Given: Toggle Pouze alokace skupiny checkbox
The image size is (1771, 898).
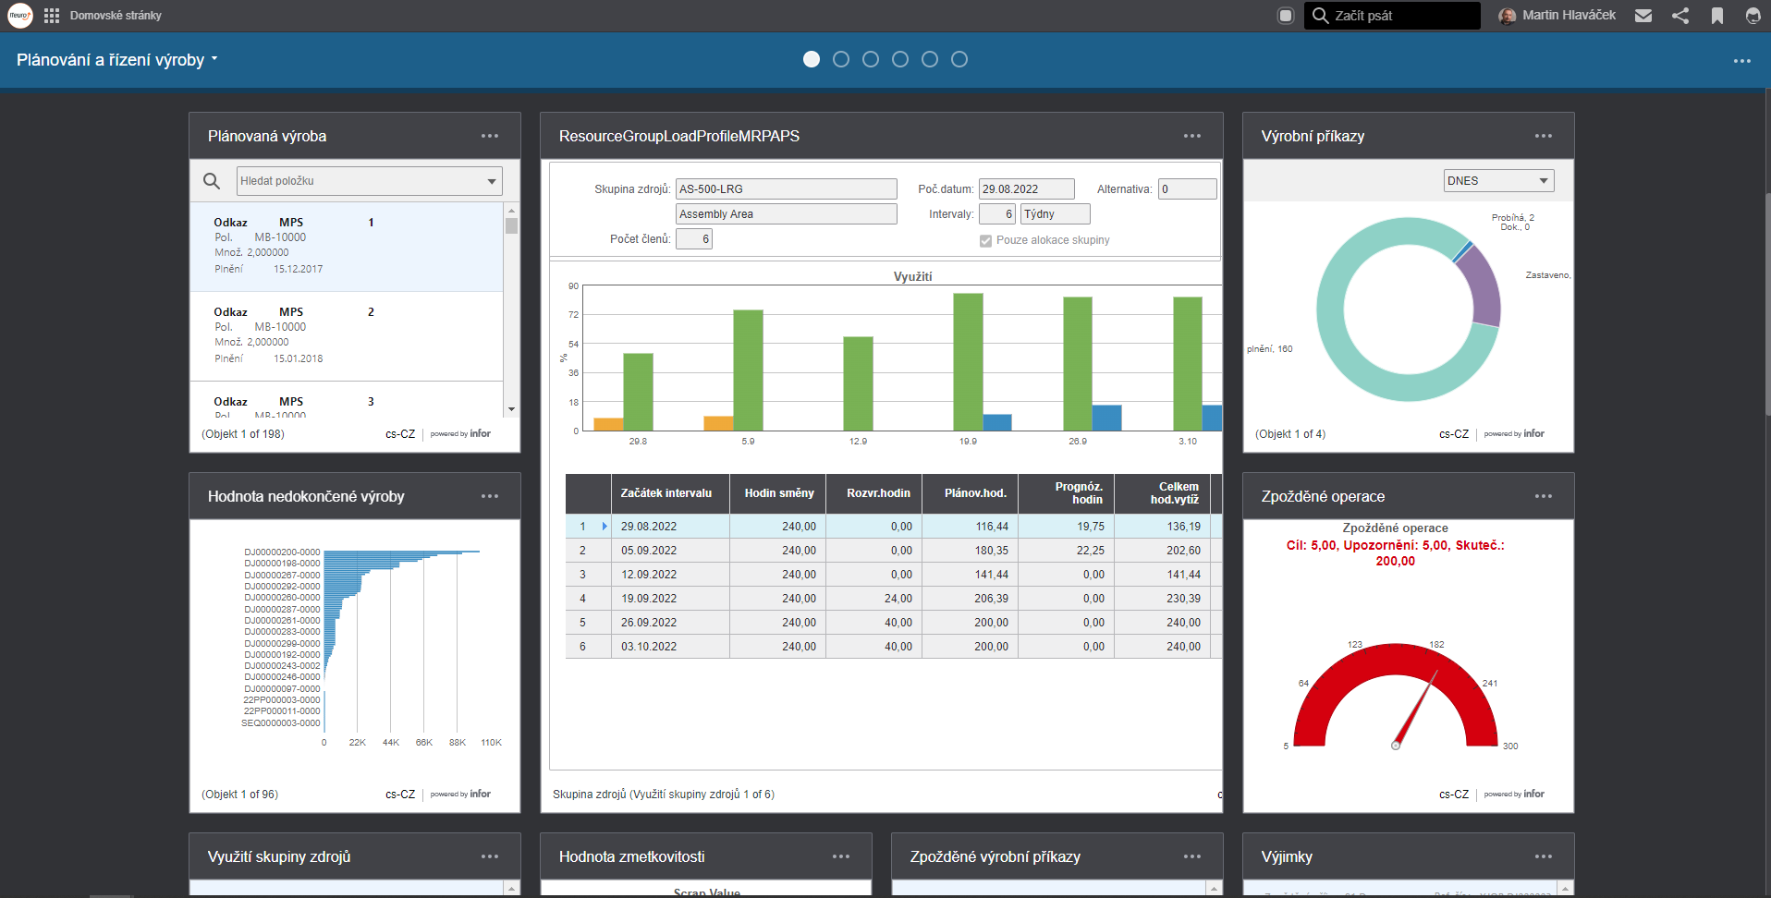Looking at the screenshot, I should (985, 240).
